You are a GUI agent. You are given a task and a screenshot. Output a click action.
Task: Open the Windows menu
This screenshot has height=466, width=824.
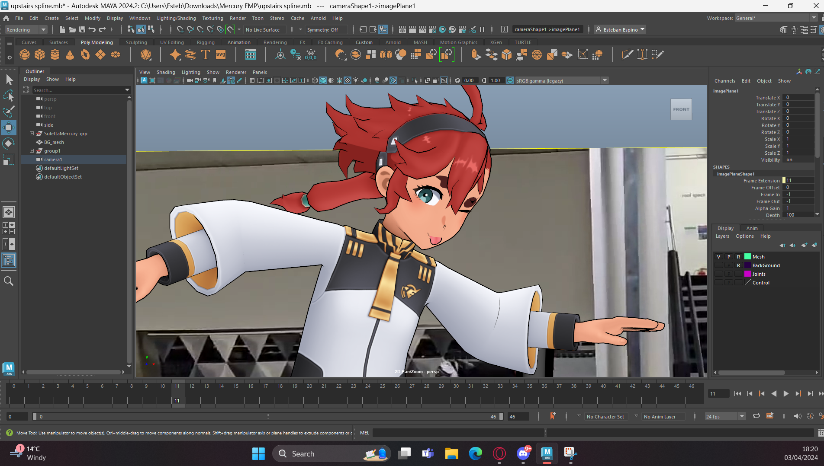[140, 18]
